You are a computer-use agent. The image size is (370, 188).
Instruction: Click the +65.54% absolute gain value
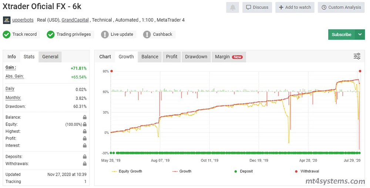point(79,77)
